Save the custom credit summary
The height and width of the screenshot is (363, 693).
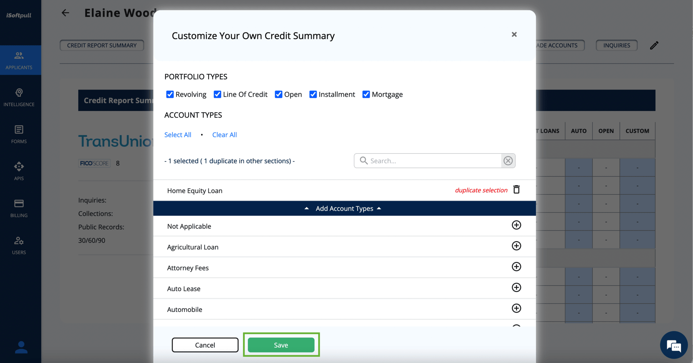(281, 345)
